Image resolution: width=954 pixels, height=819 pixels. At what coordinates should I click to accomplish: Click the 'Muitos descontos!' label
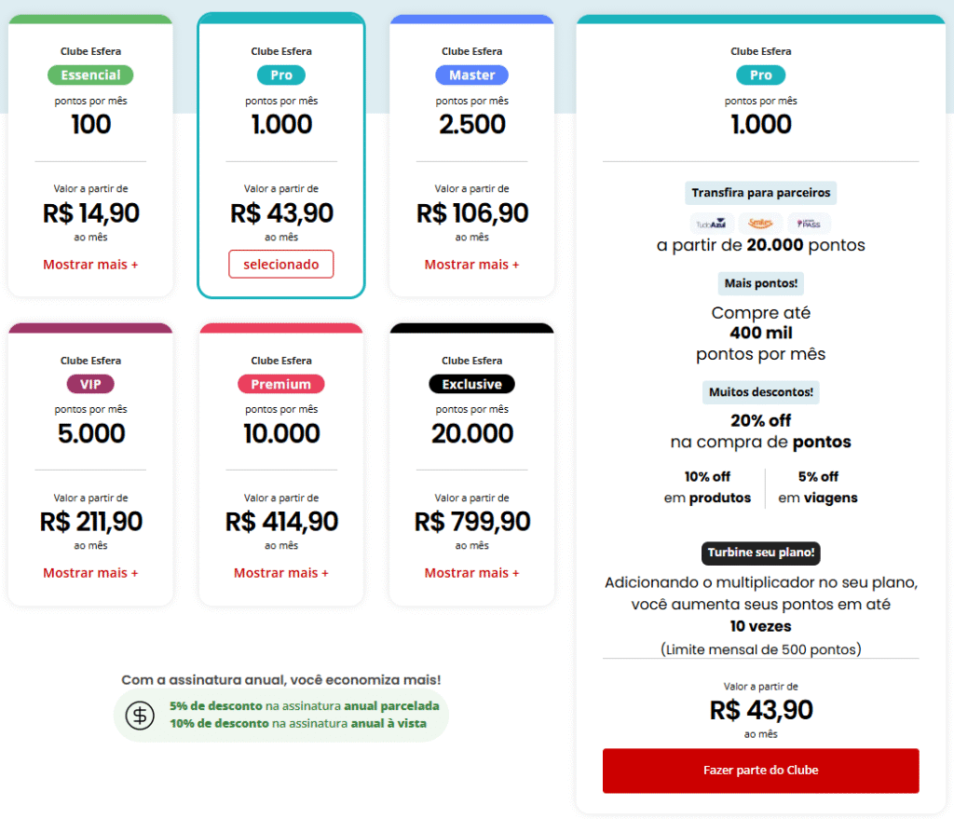pyautogui.click(x=760, y=392)
